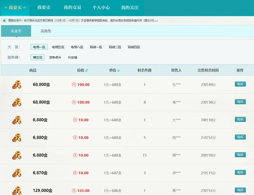Viewport: 254px width, 195px height.
Task: Read the 尊敬的用户 announcement notice
Action: pyautogui.click(x=83, y=20)
